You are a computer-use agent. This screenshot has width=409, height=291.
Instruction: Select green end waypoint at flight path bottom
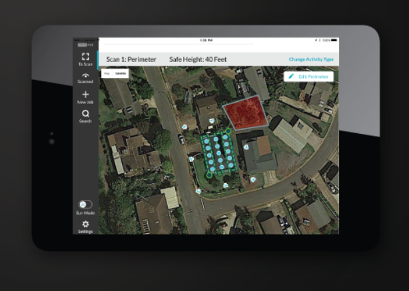[x=209, y=176]
